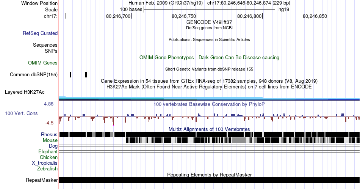
Task: Click the GENCODE V49lift37 track title
Action: coord(209,22)
